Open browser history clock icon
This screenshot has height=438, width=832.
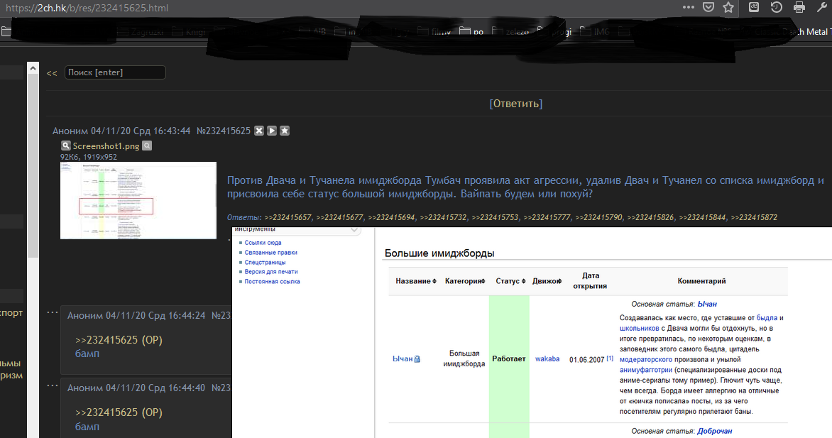(x=777, y=8)
